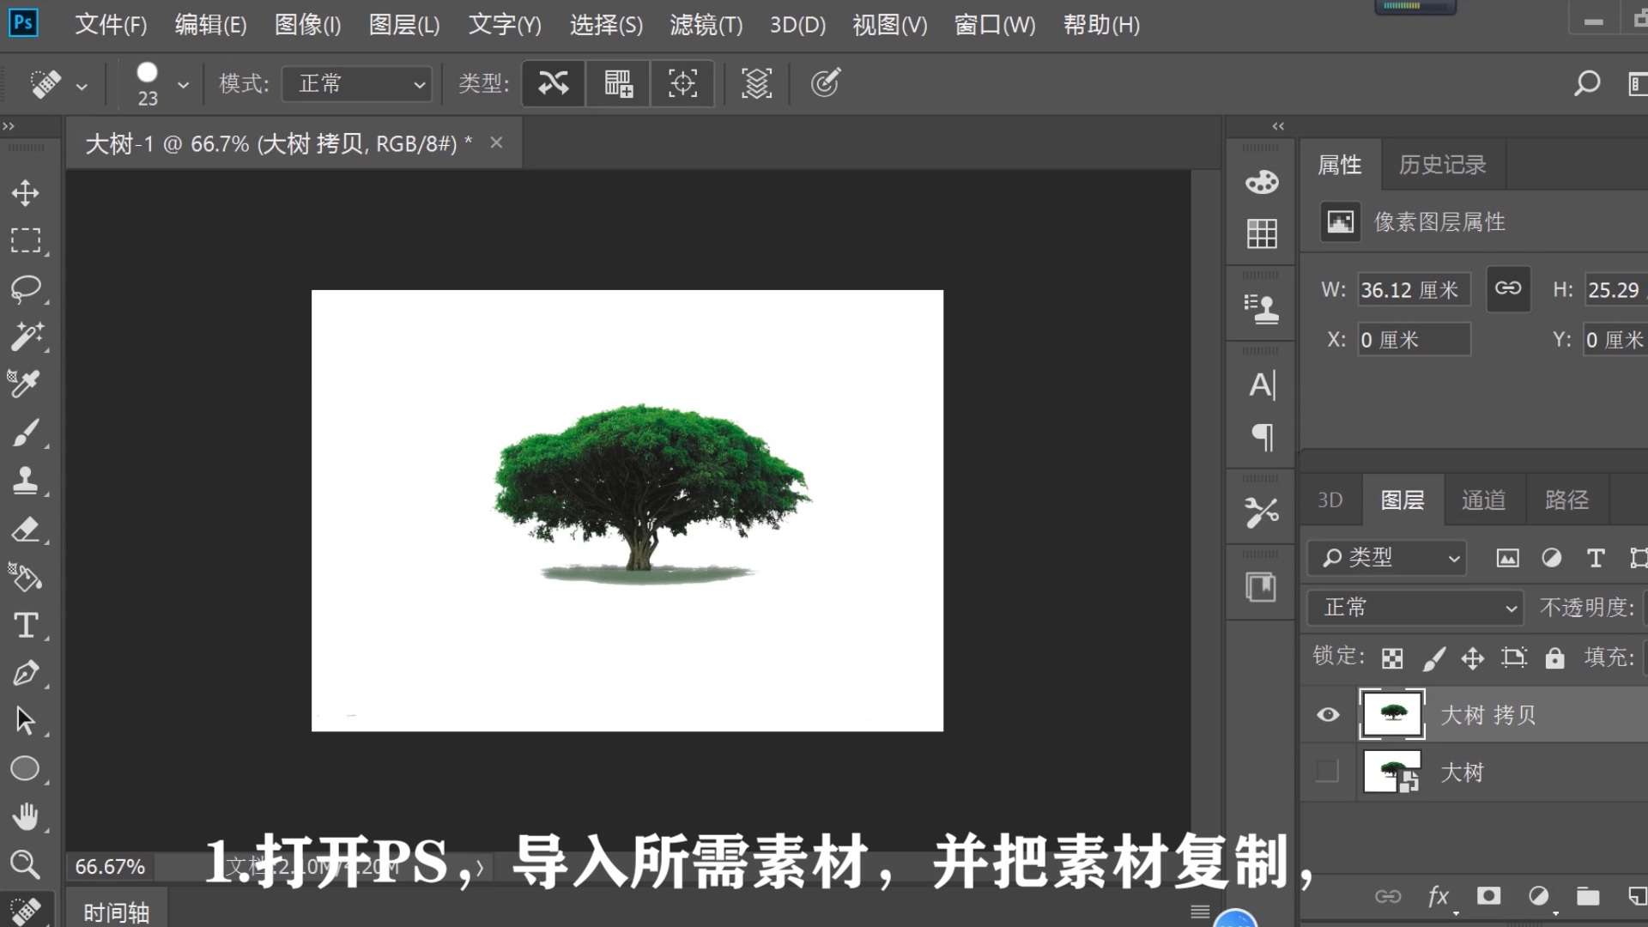Collapse the right panels double-arrow
Viewport: 1648px width, 927px height.
(1278, 126)
